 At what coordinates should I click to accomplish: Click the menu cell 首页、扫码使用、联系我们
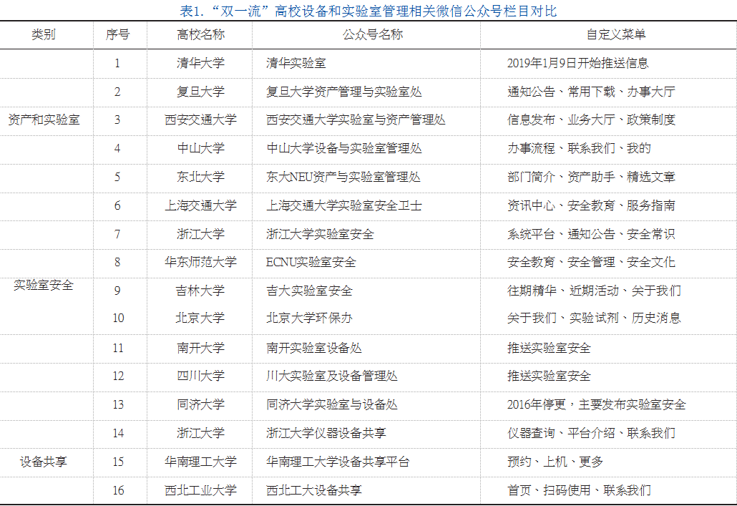(x=579, y=490)
